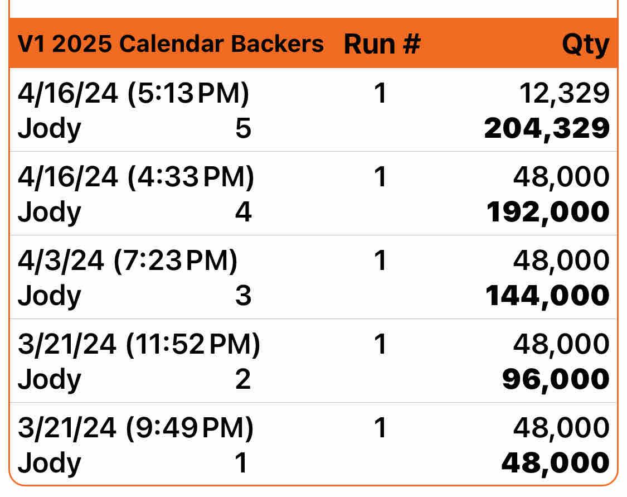
Task: Select the 3/21/24 (9:49 PM) entry
Action: click(135, 428)
